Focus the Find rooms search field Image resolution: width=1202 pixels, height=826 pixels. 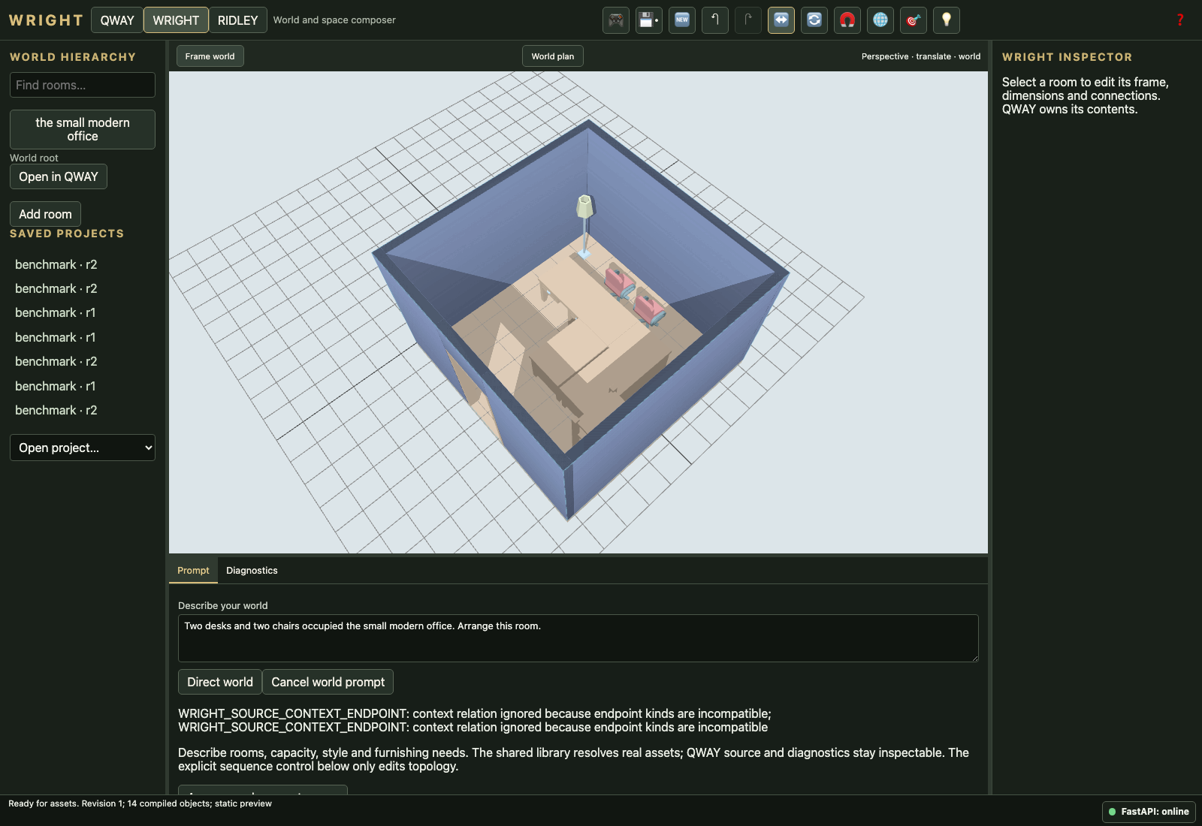pos(83,85)
